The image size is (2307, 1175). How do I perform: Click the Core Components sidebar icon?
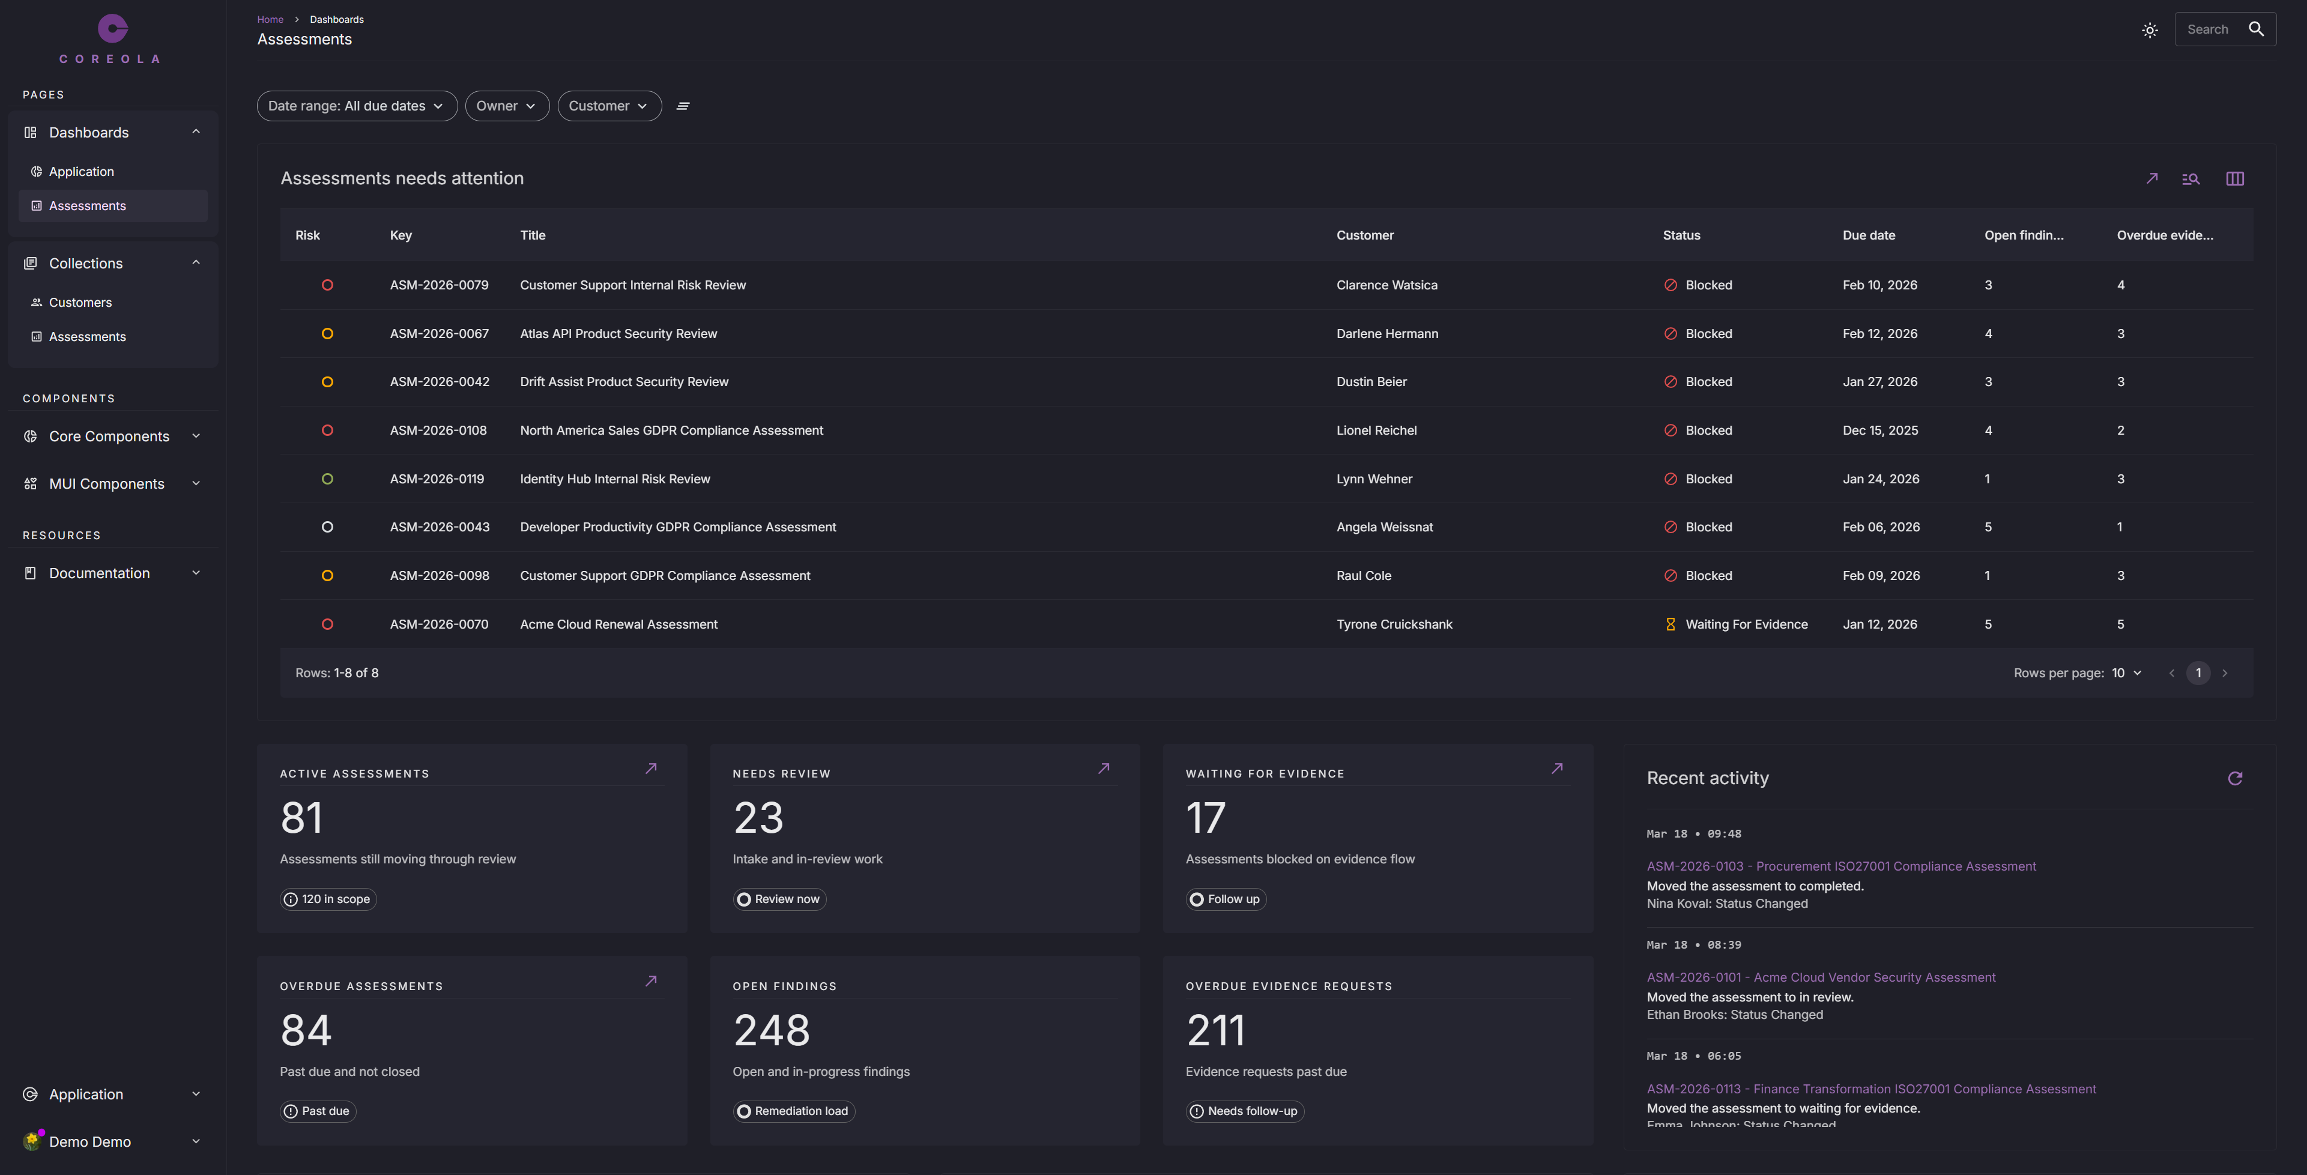[31, 436]
